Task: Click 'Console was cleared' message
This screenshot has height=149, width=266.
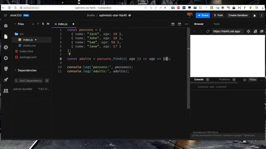Action: 212,87
